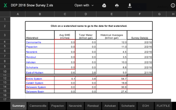The width and height of the screenshot is (176, 110).
Task: Follow the Cannonsville watershed link
Action: (33, 42)
